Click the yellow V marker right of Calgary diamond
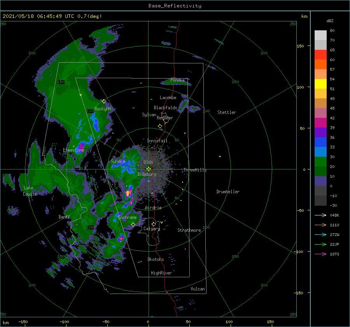The width and height of the screenshot is (350, 327). click(161, 222)
